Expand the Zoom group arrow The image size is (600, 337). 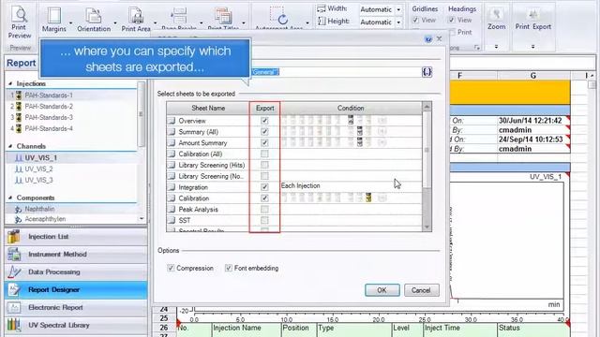pos(496,47)
